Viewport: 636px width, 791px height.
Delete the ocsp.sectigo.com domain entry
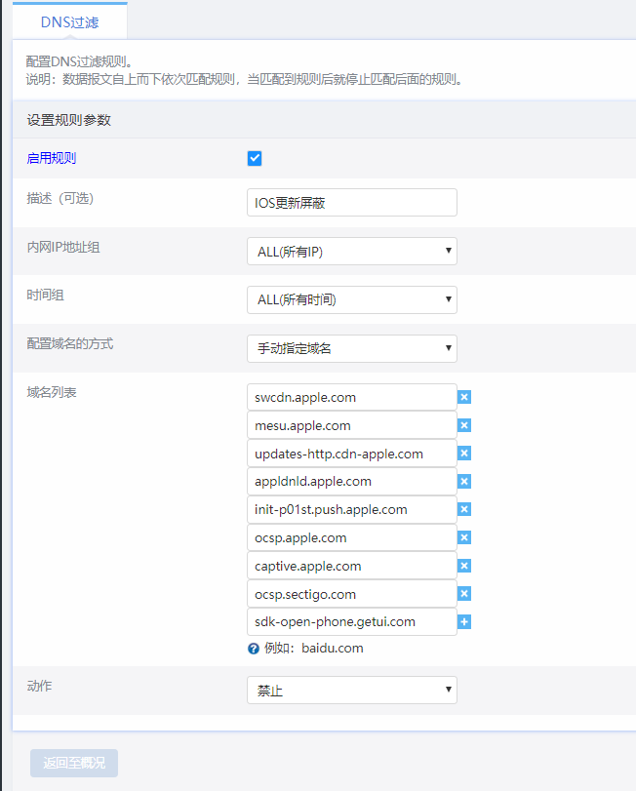coord(464,594)
